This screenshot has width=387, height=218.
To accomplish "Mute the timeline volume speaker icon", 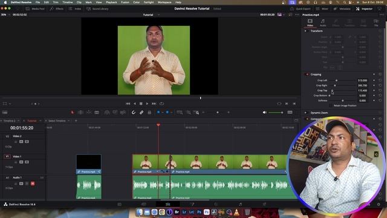I will pos(265,113).
